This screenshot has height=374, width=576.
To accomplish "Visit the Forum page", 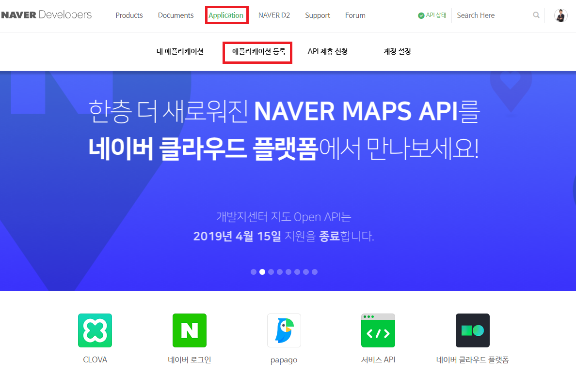I will pyautogui.click(x=355, y=15).
